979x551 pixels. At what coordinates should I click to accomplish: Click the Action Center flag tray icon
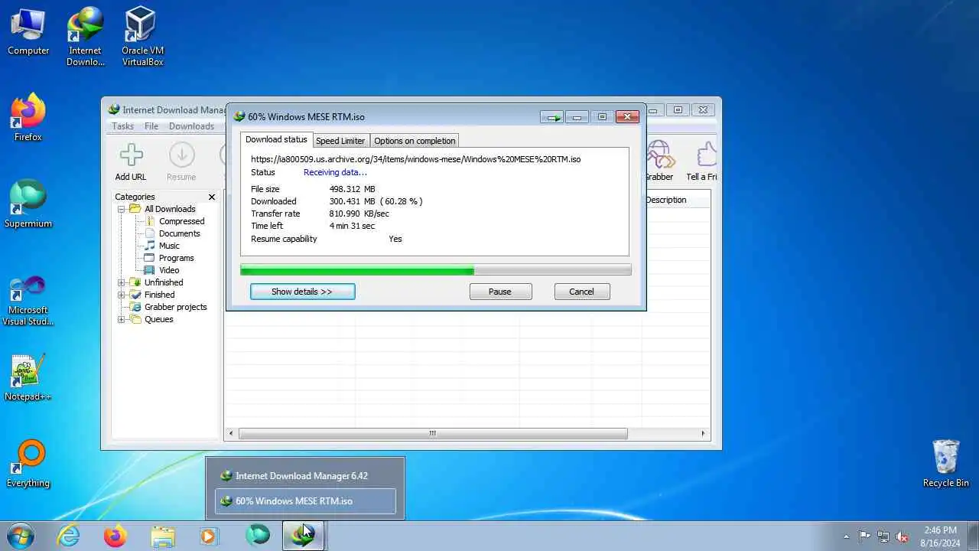tap(864, 536)
